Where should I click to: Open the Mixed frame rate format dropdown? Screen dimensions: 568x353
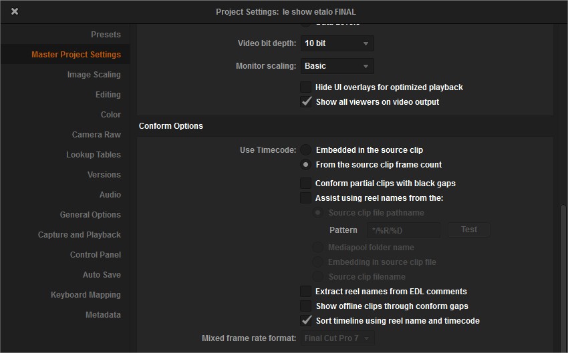337,338
